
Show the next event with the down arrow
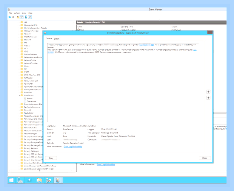pos(208,98)
